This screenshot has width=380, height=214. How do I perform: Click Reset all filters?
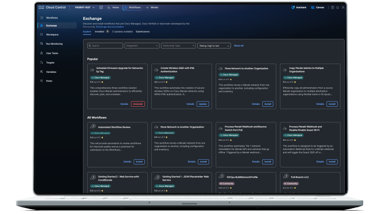pyautogui.click(x=238, y=46)
